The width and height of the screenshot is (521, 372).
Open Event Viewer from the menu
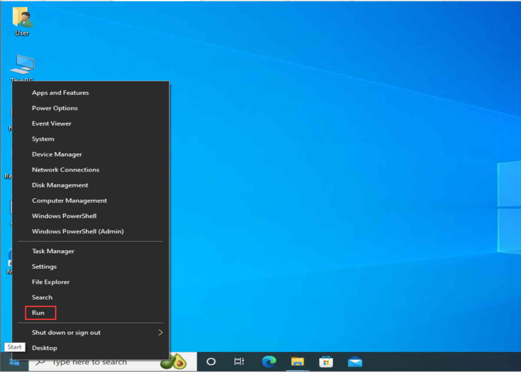52,124
